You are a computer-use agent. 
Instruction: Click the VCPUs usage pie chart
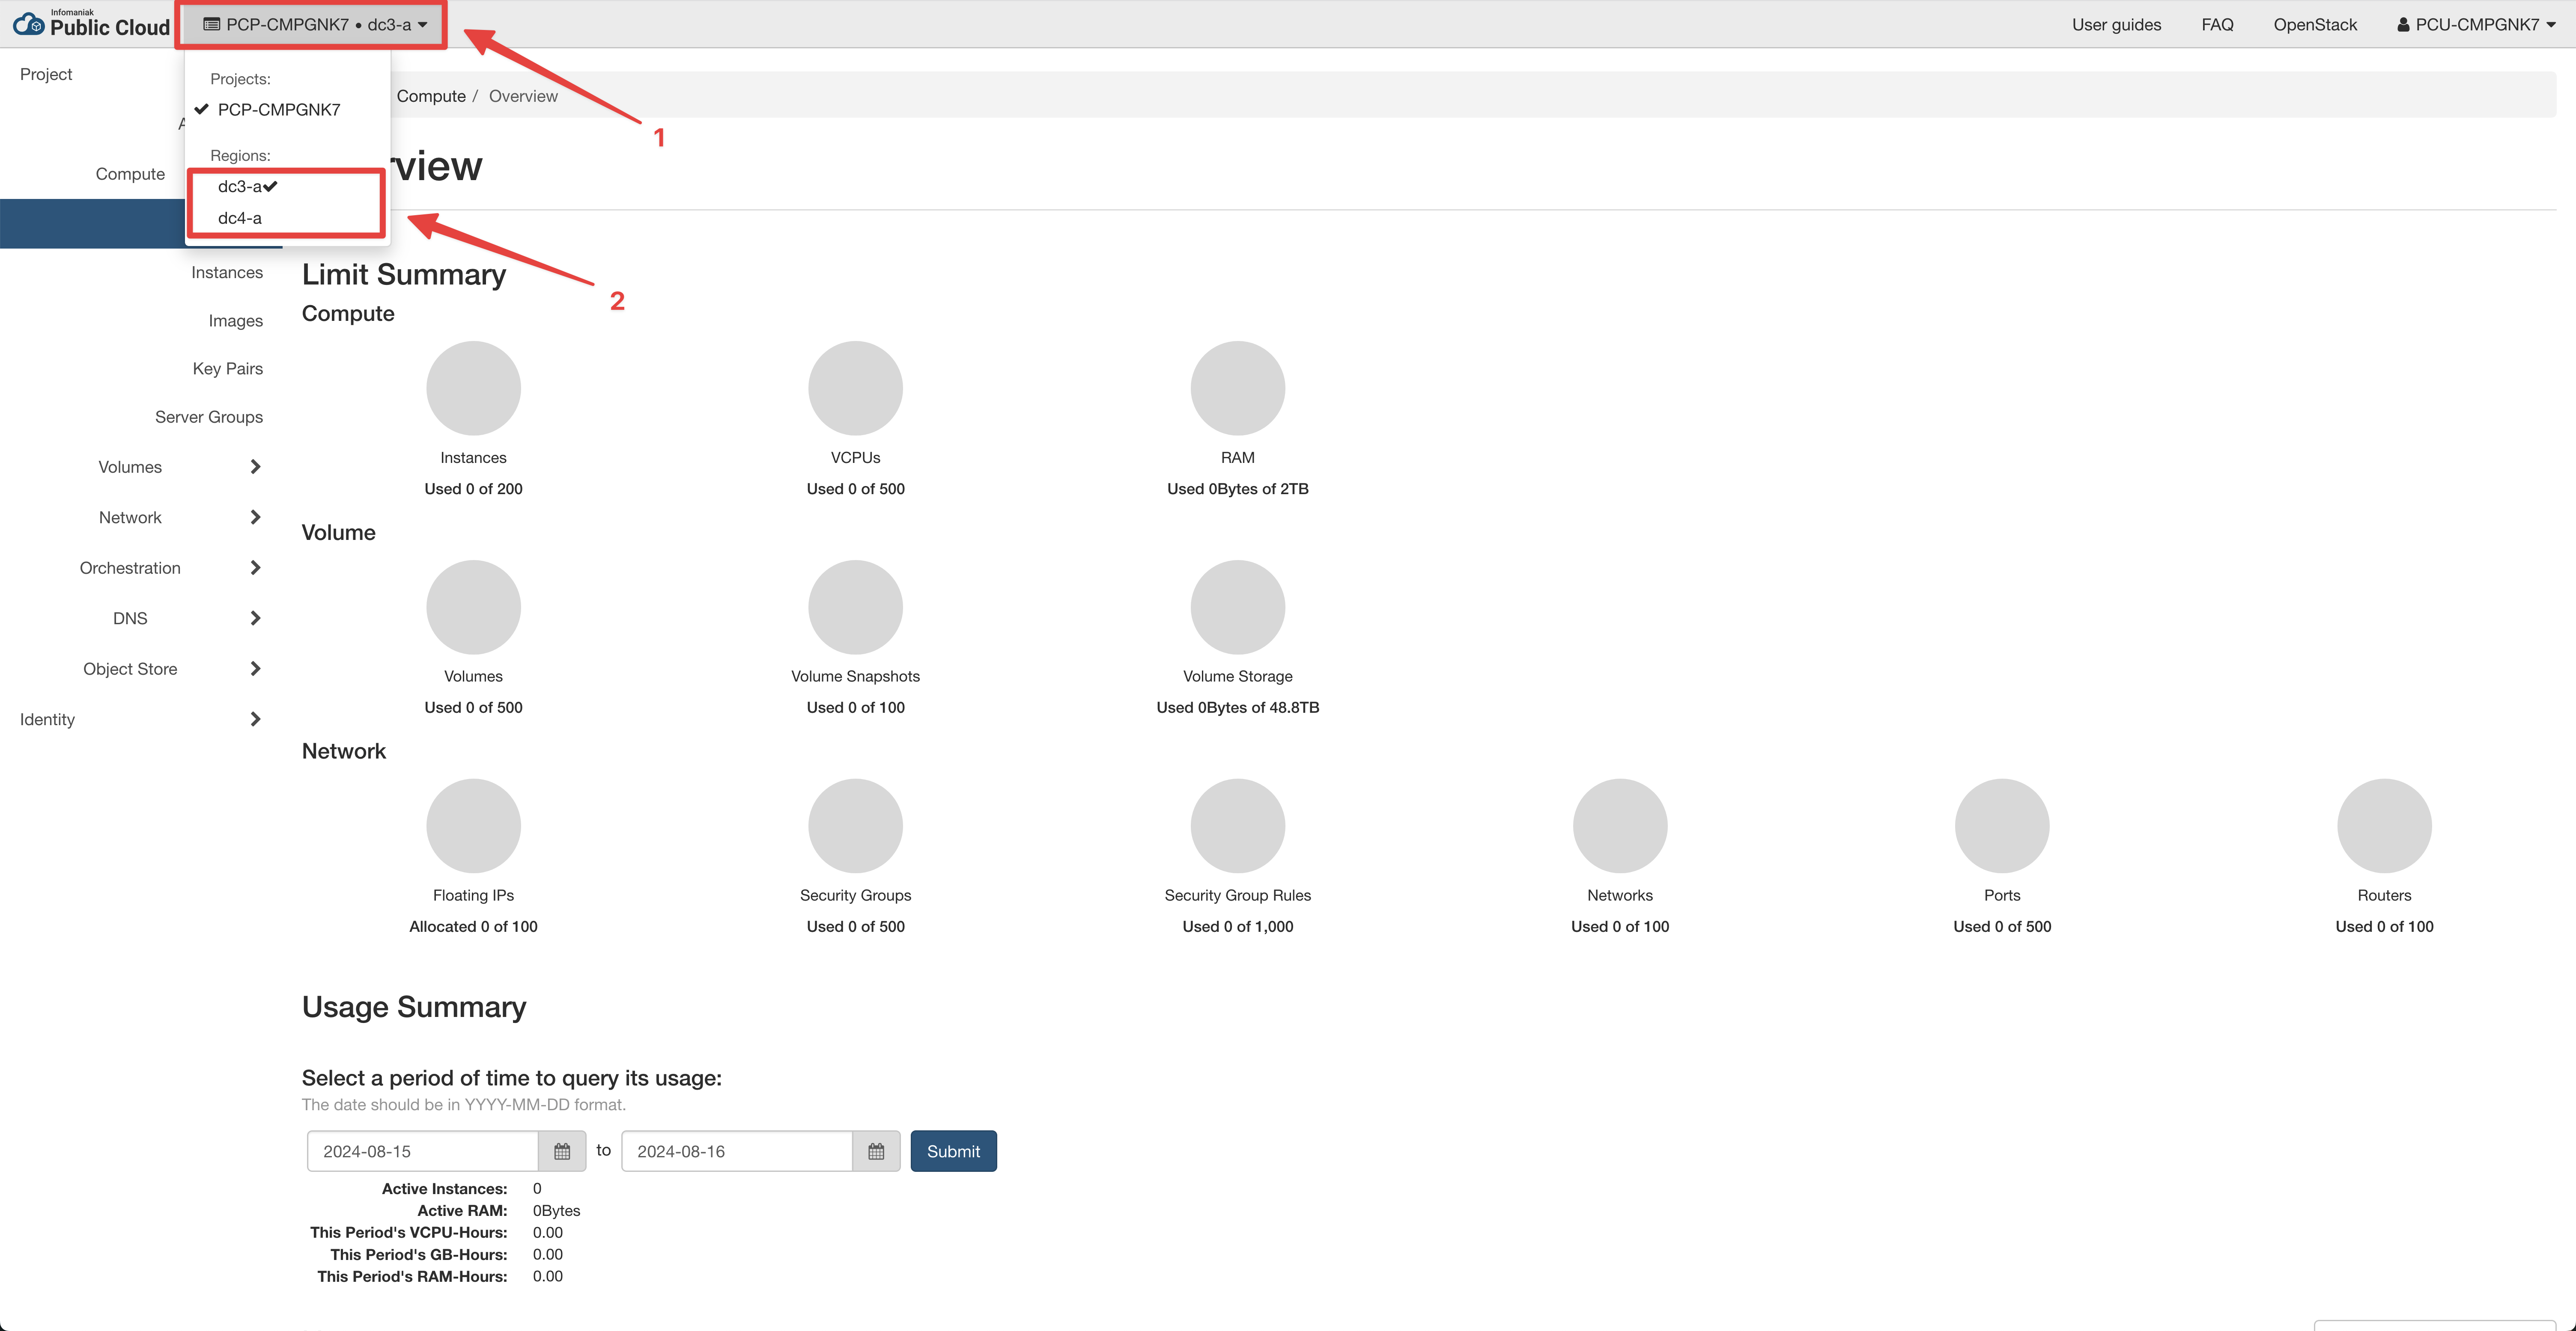[x=855, y=388]
